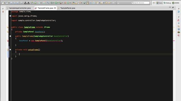Open the SampleAppController.java tab

[19, 8]
